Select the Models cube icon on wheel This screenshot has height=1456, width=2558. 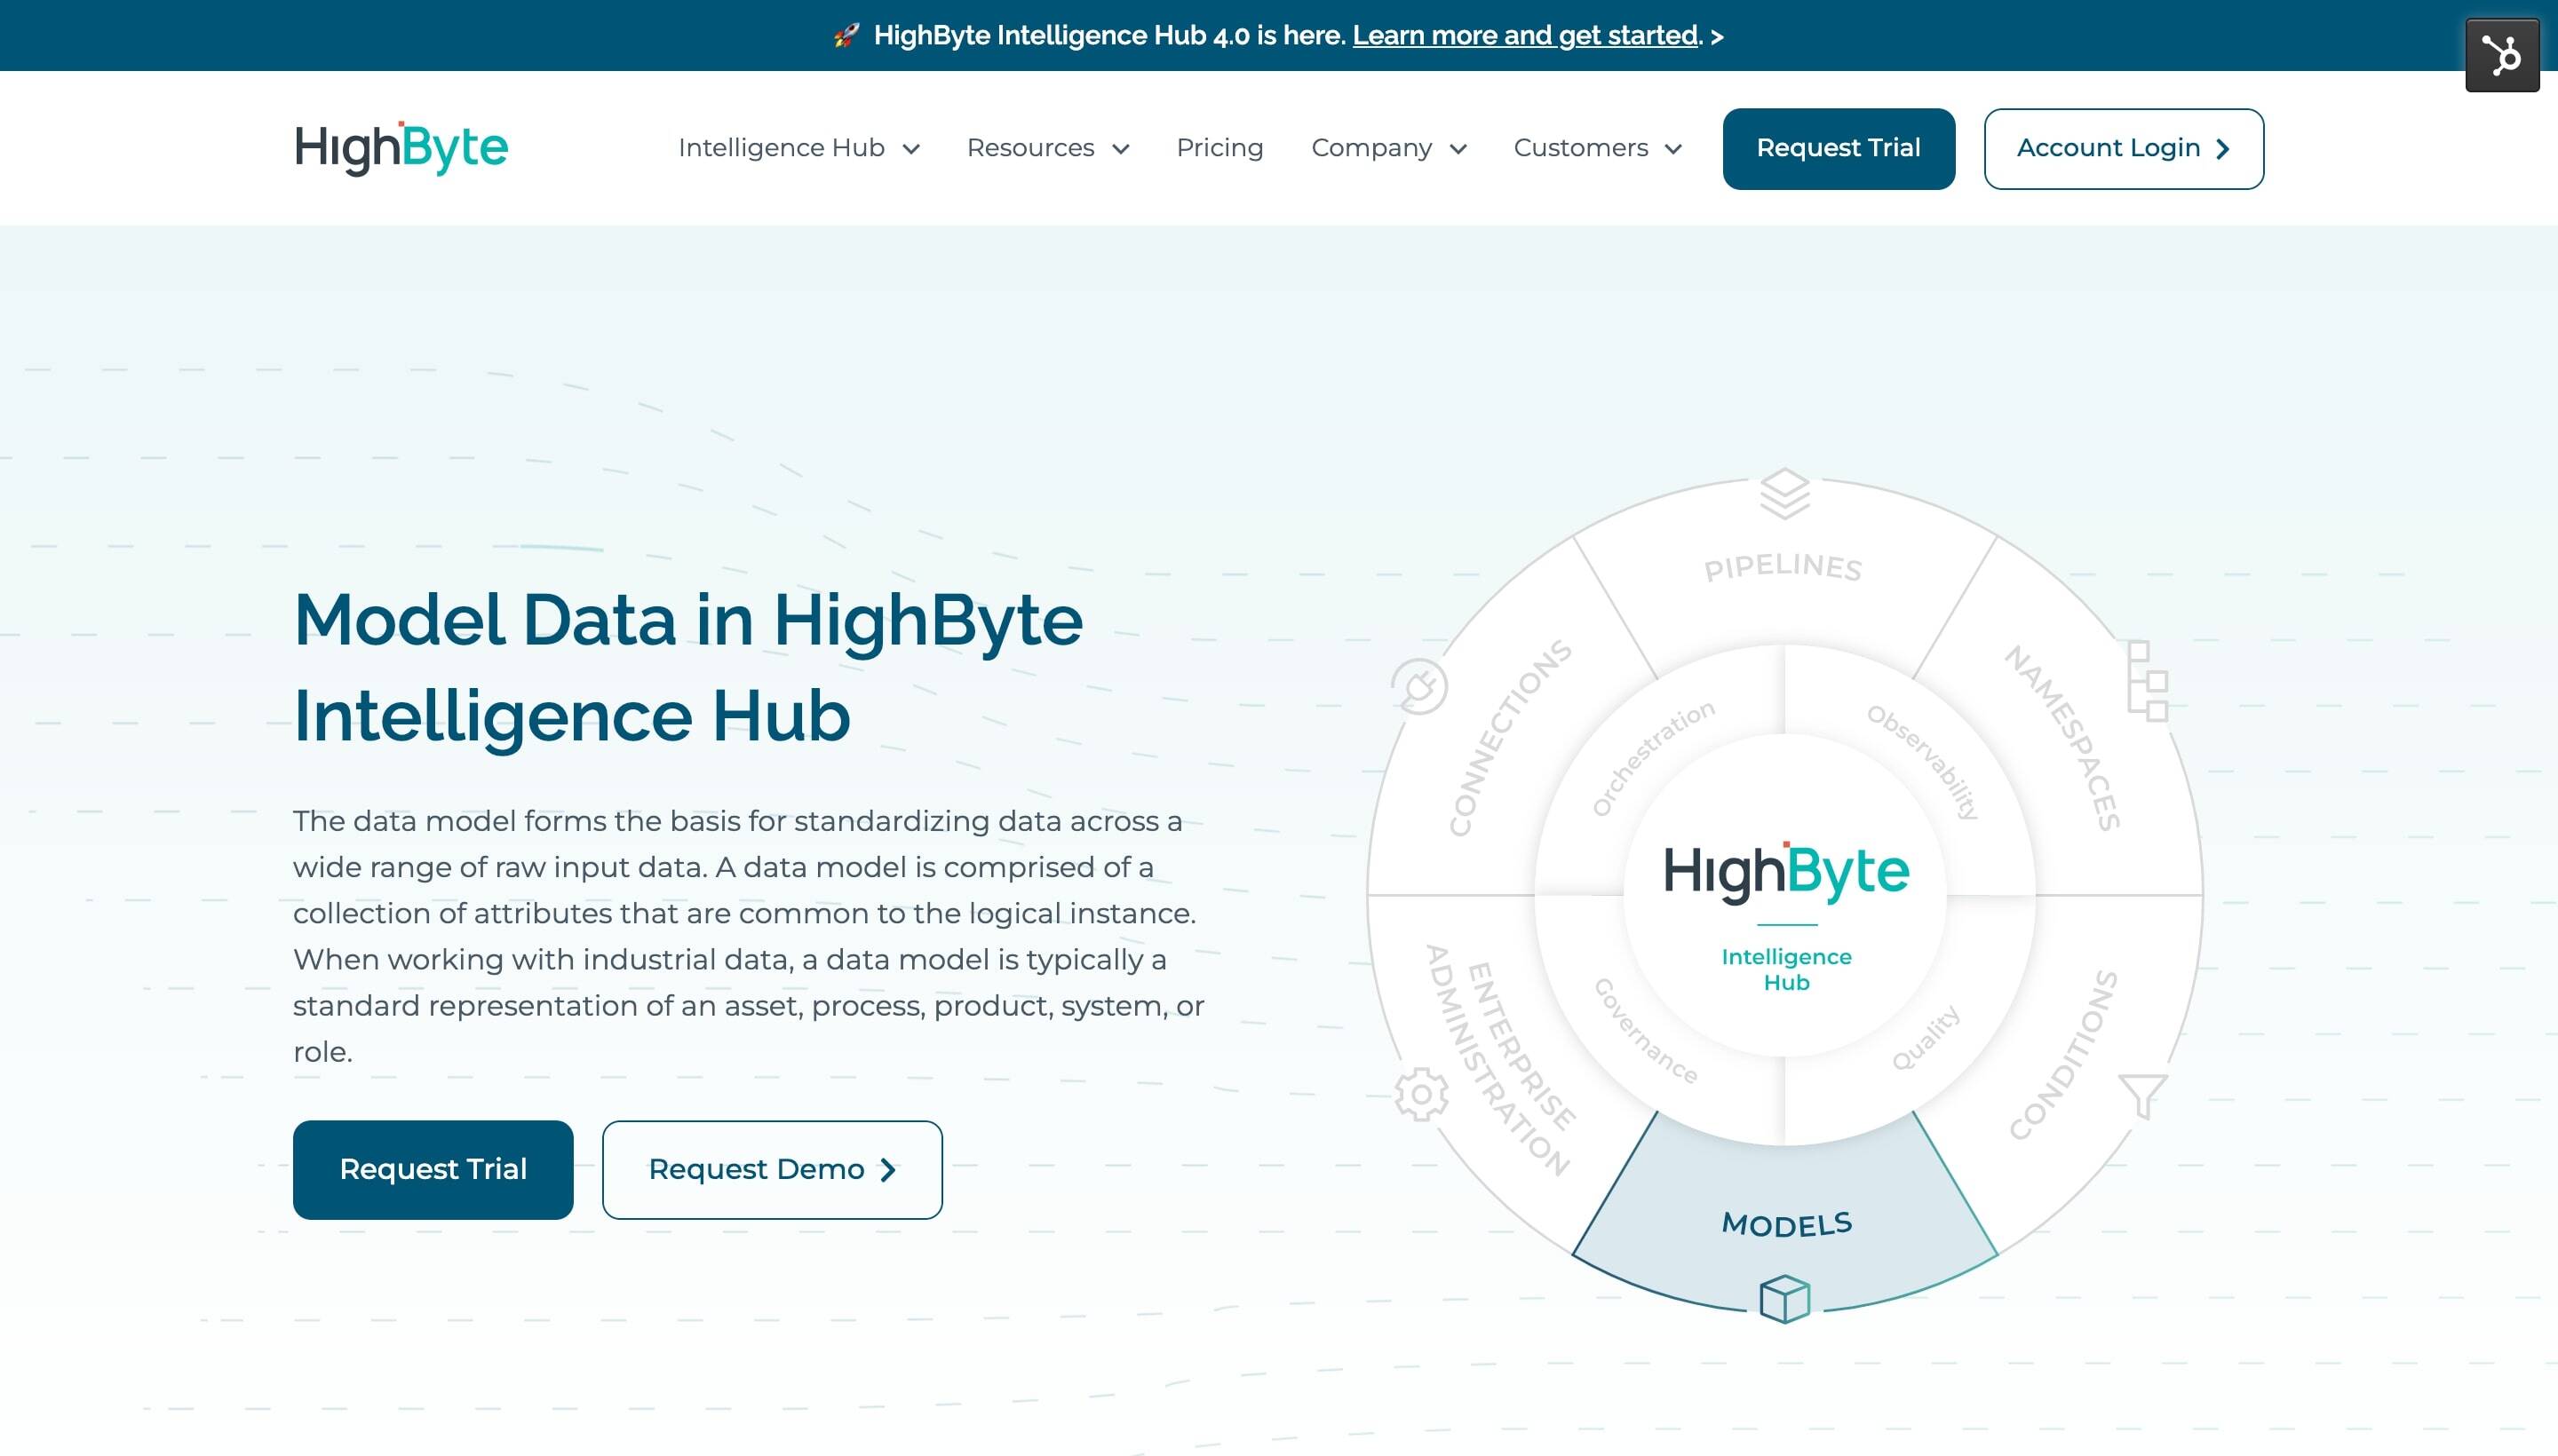pos(1784,1299)
